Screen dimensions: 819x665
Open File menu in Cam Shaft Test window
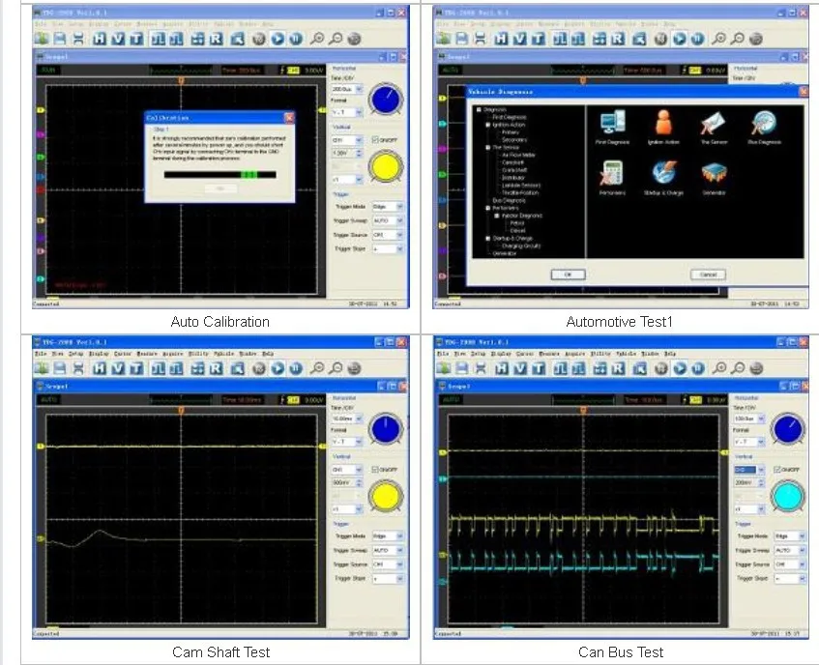click(x=41, y=354)
